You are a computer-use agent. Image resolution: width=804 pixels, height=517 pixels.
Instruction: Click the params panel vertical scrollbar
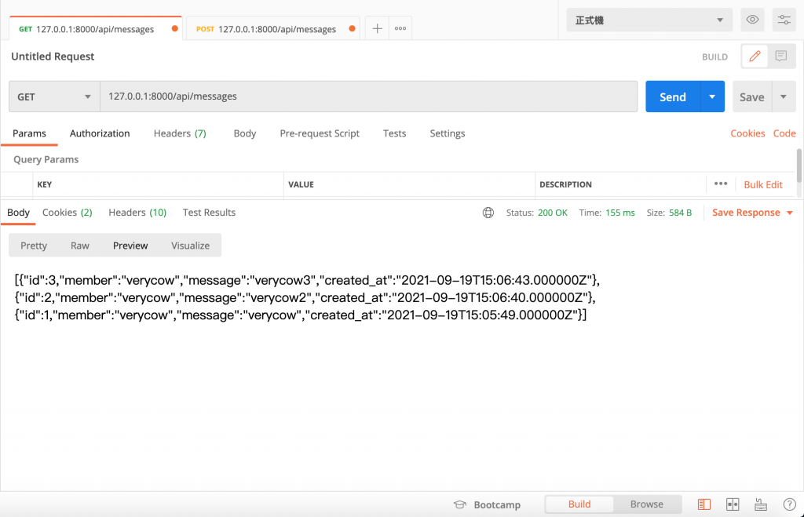pyautogui.click(x=799, y=165)
